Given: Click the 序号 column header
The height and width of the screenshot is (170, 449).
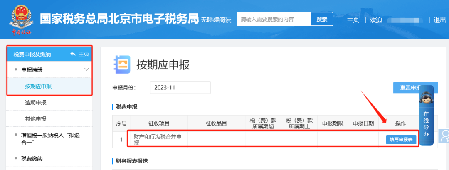Looking at the screenshot, I should 121,123.
